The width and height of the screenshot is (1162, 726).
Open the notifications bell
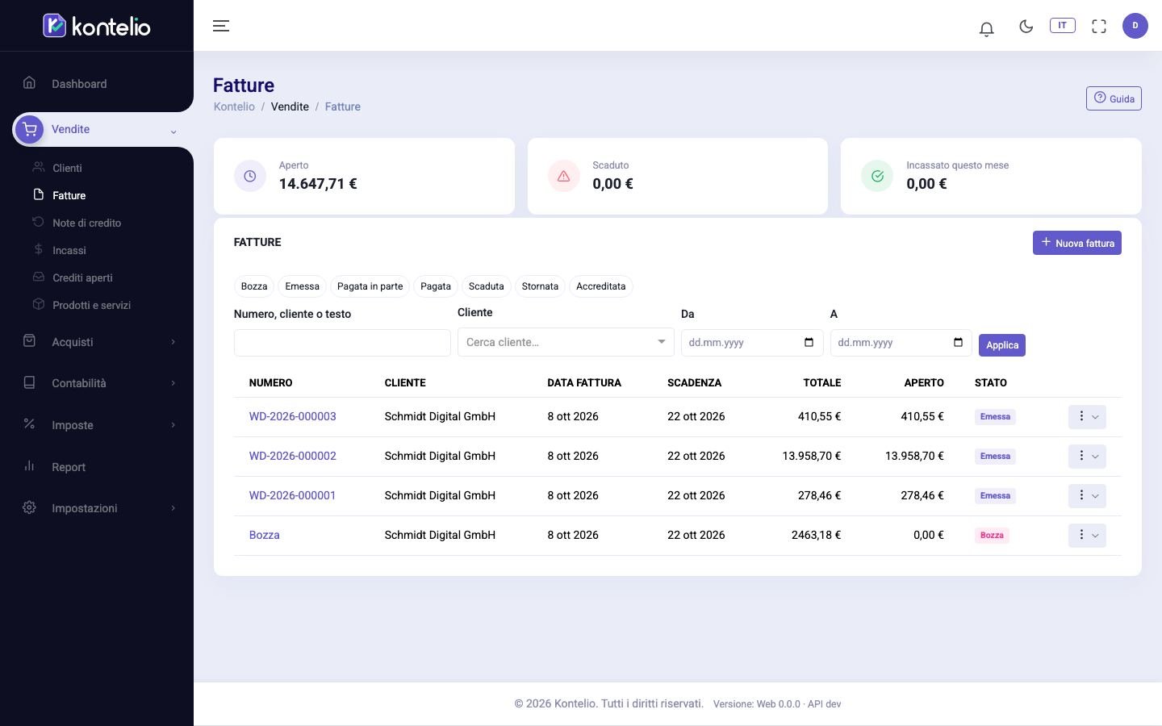click(986, 29)
